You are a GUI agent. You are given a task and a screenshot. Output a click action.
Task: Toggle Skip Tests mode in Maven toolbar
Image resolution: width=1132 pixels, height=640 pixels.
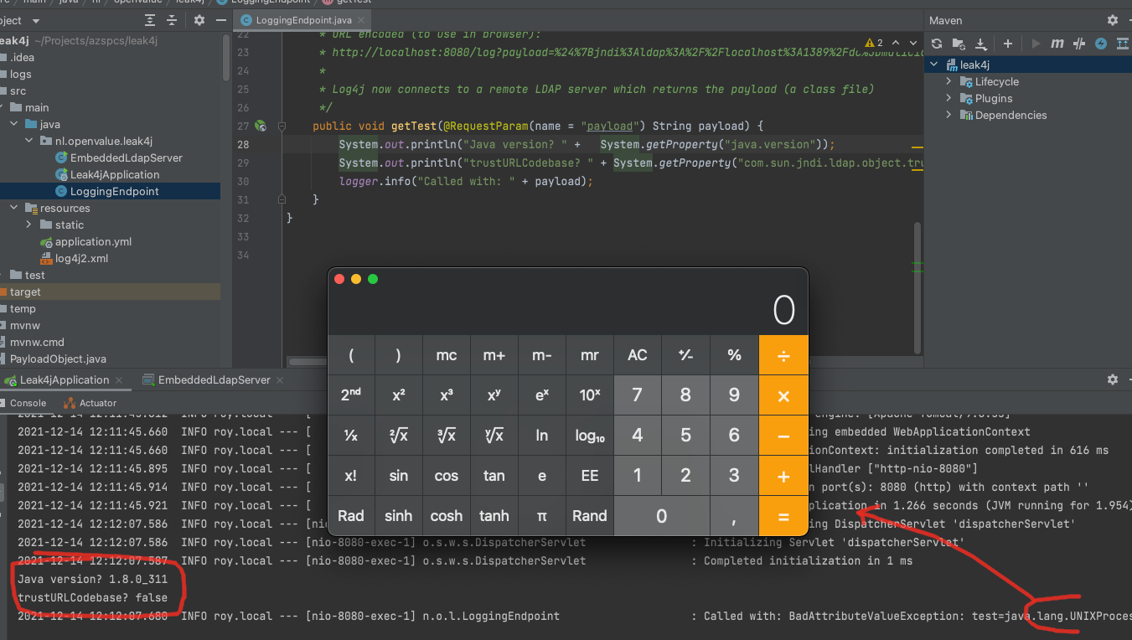(1101, 44)
